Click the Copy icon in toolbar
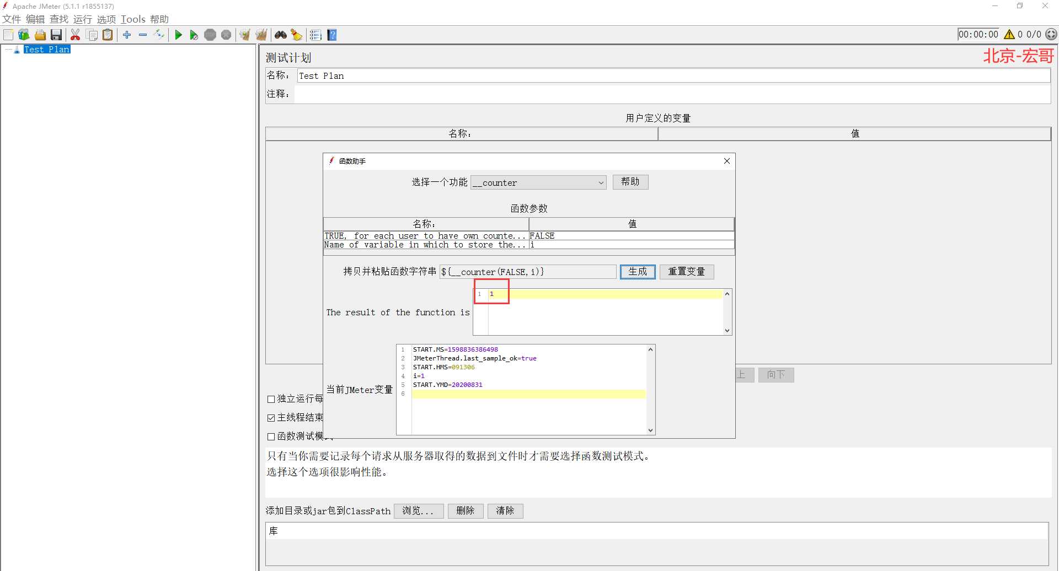1059x571 pixels. (92, 35)
